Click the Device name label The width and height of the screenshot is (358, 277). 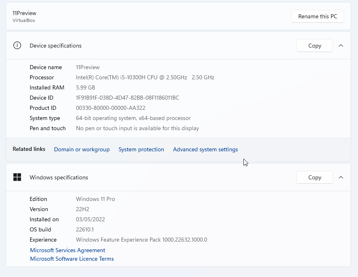tap(46, 67)
